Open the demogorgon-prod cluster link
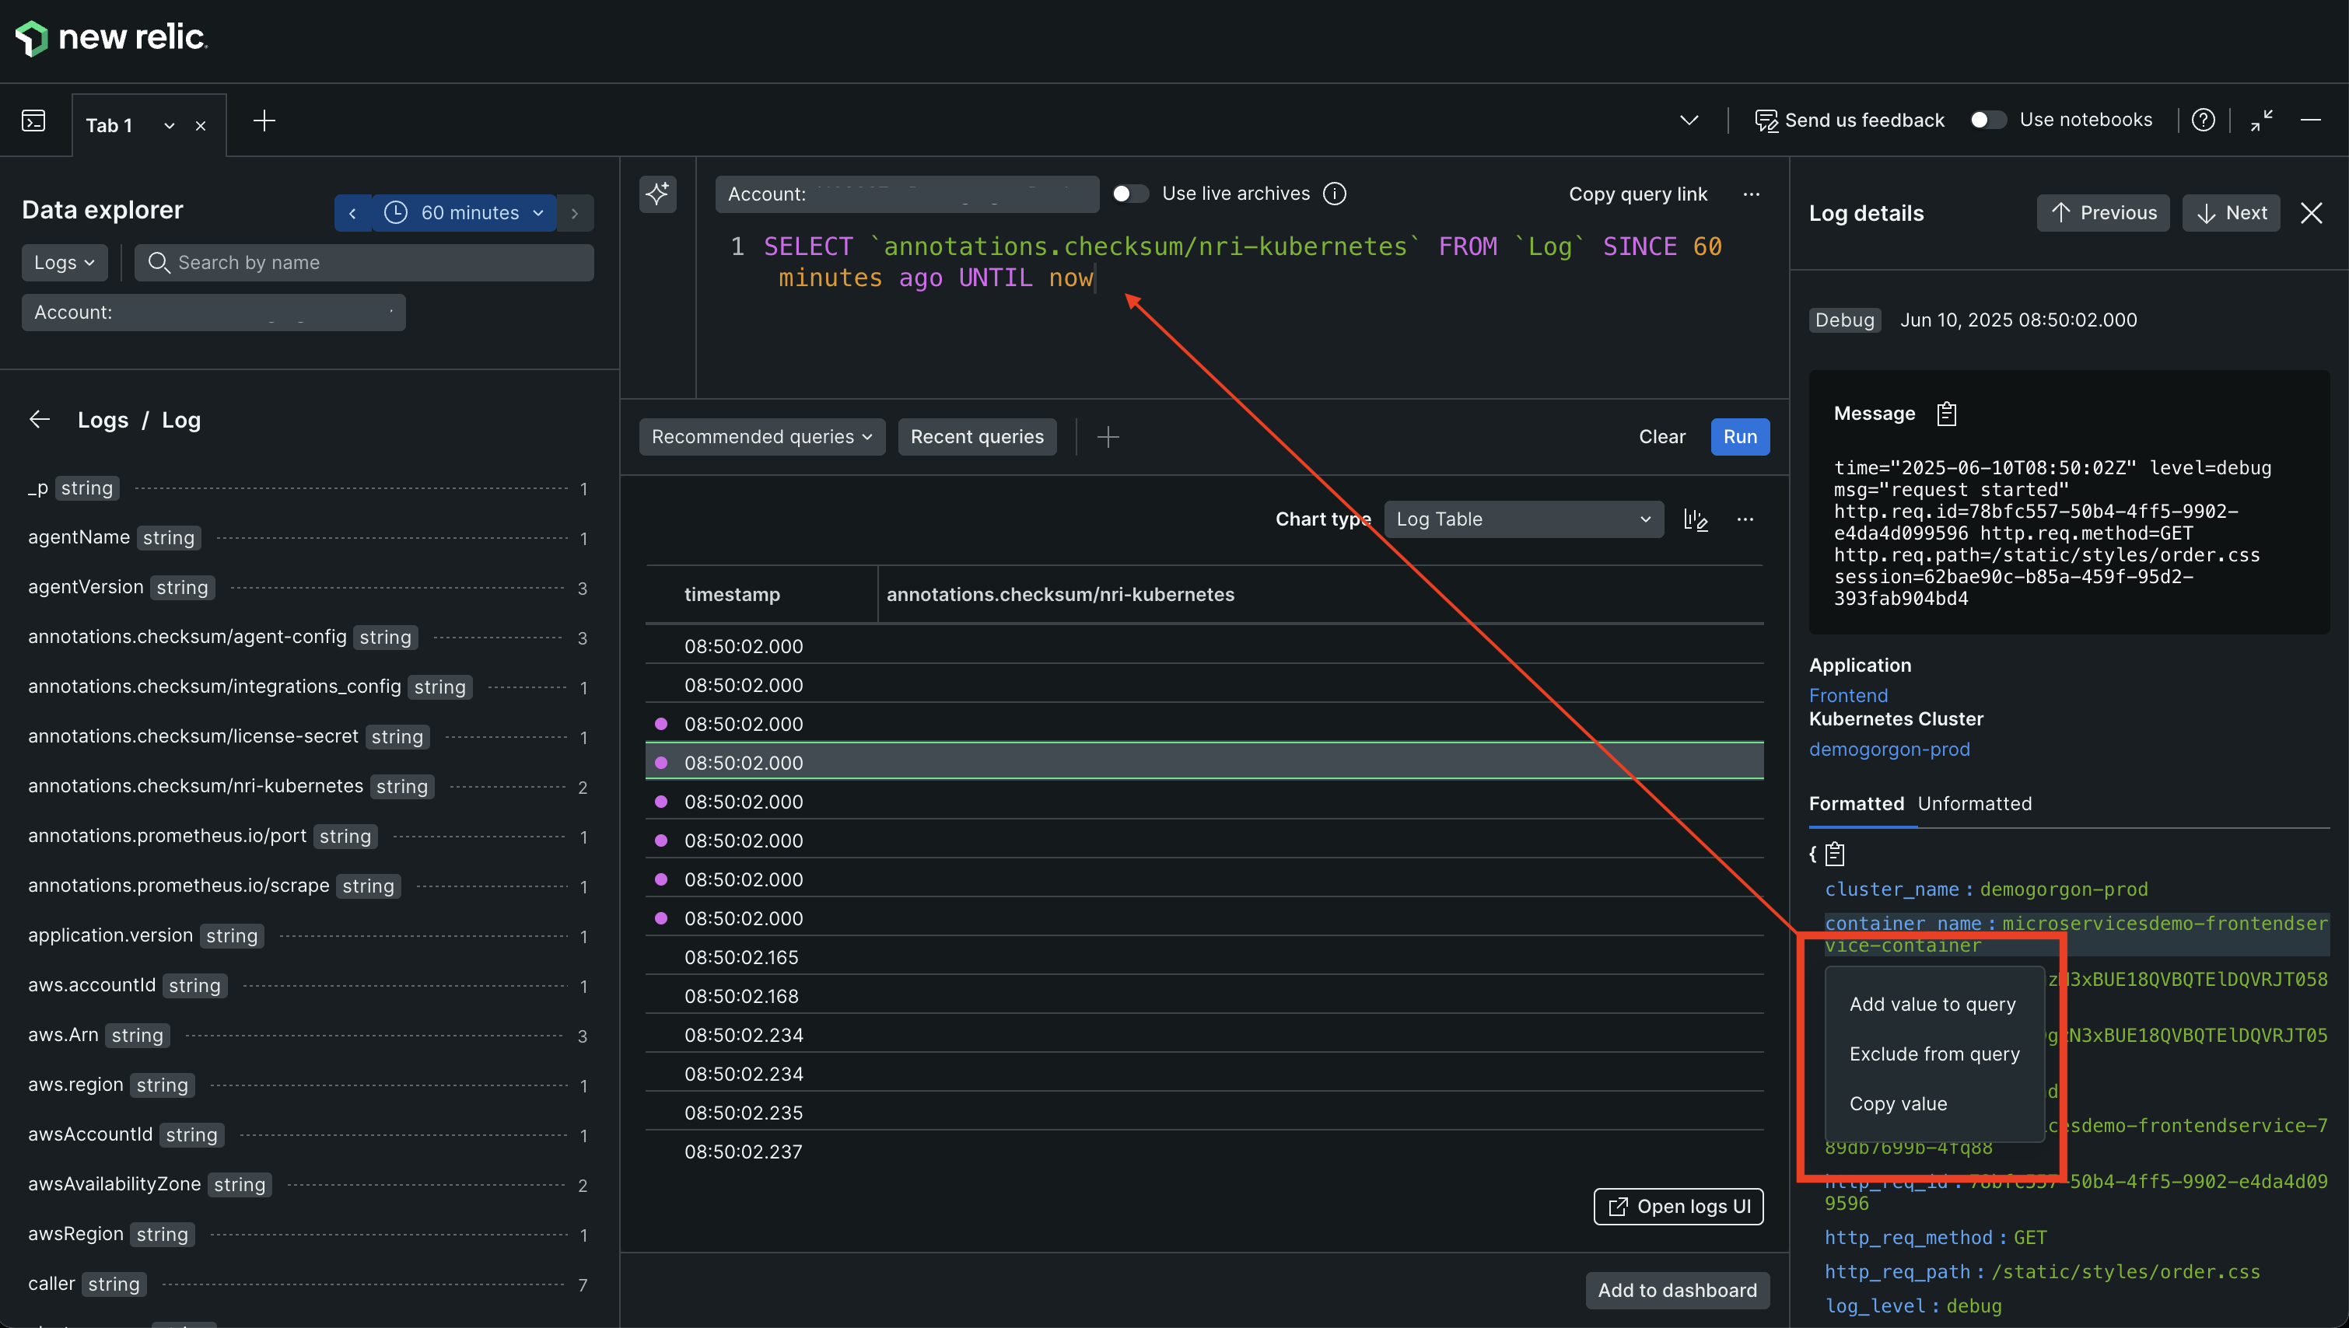The image size is (2349, 1328). pyautogui.click(x=1889, y=749)
